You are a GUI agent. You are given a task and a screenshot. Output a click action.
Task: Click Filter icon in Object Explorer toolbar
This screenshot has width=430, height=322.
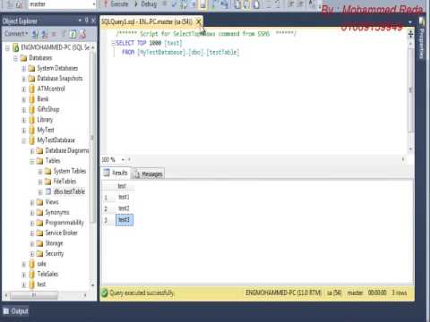[x=64, y=34]
